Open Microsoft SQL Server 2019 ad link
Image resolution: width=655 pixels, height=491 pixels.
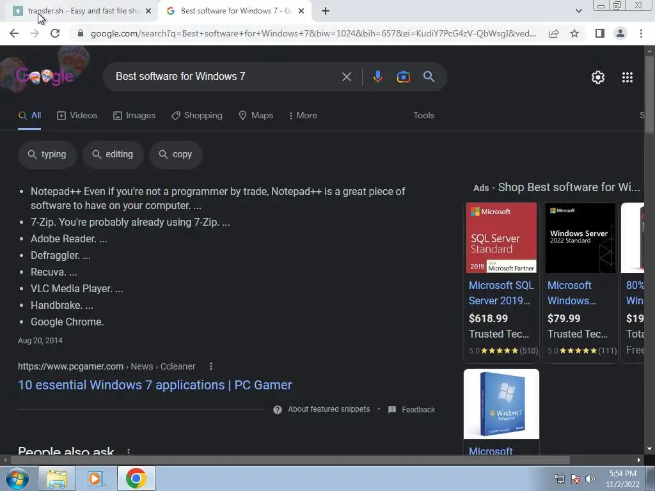(501, 293)
